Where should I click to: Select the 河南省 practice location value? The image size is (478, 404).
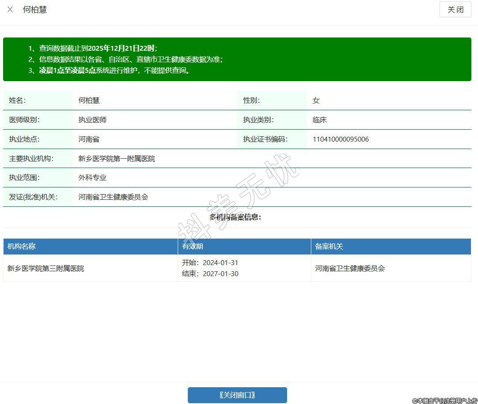click(x=89, y=139)
